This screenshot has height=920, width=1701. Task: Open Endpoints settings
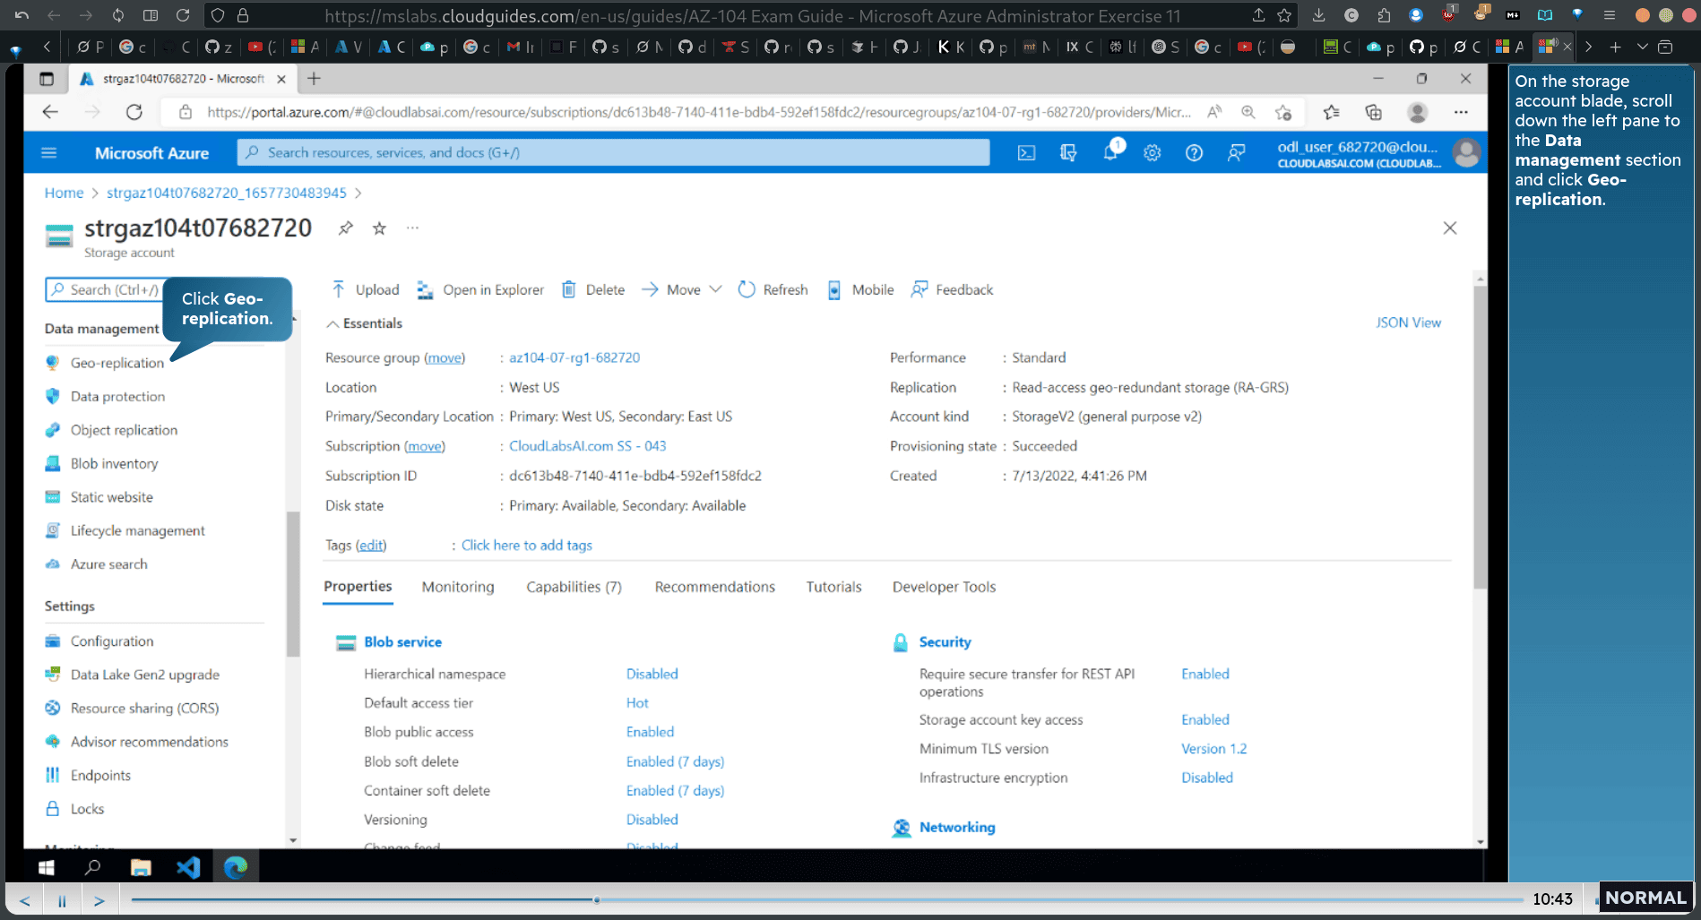click(100, 775)
